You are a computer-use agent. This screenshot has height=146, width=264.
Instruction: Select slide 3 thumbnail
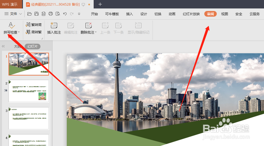29,118
